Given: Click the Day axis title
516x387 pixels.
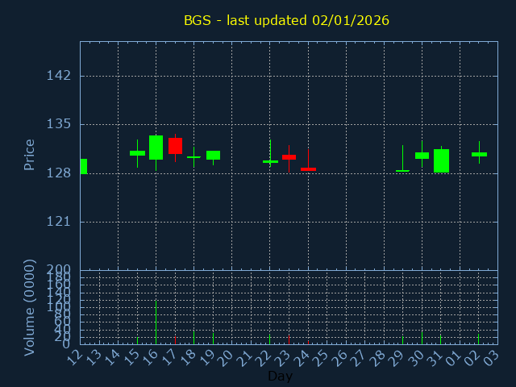Looking at the screenshot, I should 280,376.
